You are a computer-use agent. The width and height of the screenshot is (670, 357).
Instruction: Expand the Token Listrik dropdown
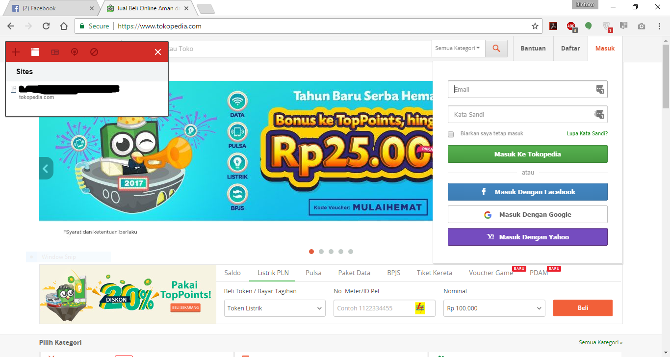point(275,308)
